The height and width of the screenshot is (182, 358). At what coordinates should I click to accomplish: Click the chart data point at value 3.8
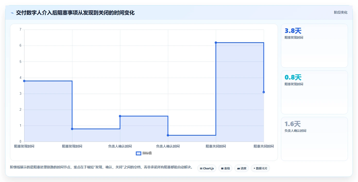[x=24, y=81]
